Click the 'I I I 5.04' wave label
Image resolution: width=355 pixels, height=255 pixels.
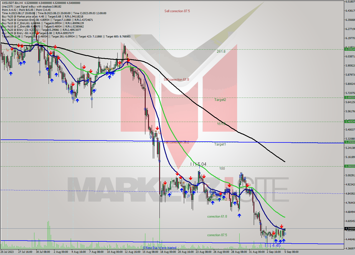point(198,164)
